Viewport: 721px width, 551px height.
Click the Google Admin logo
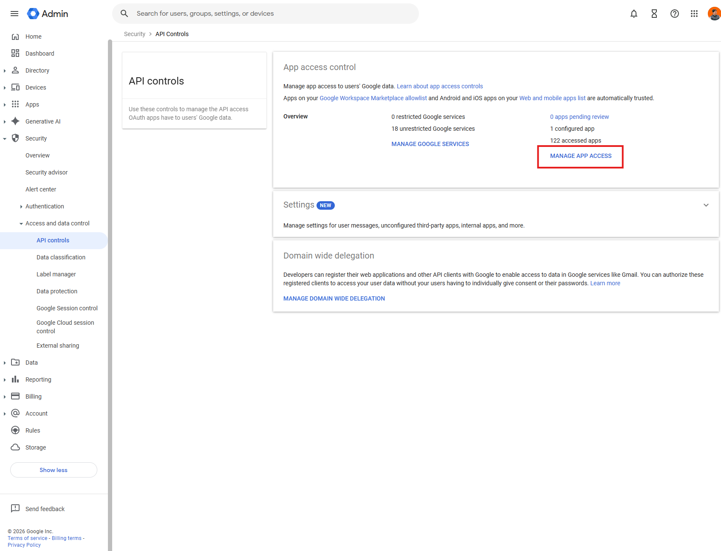pyautogui.click(x=47, y=14)
